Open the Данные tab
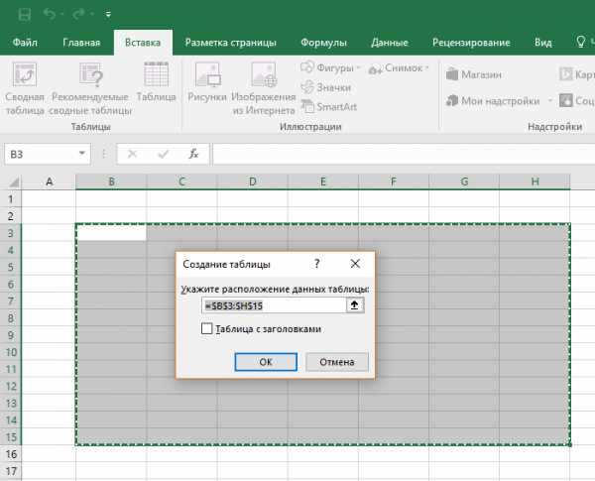 coord(390,42)
